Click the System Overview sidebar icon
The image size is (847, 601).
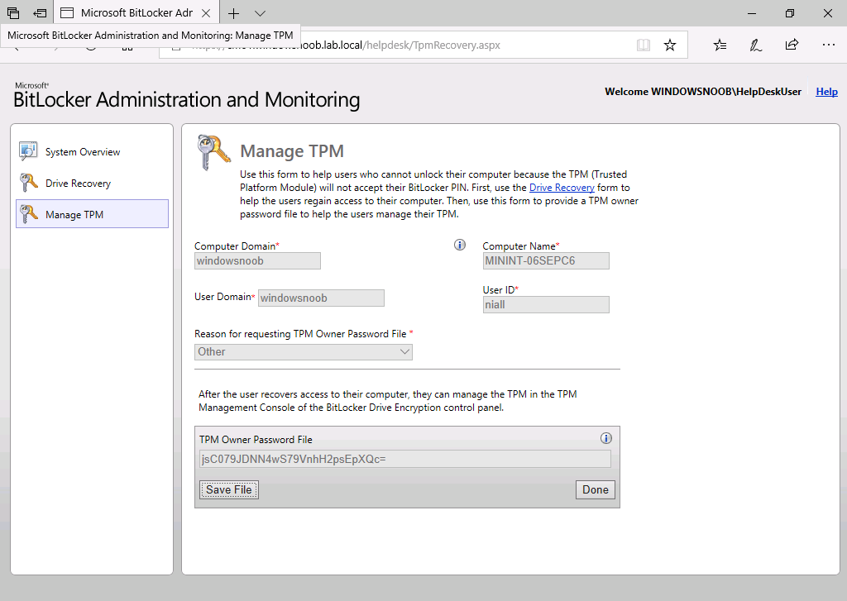point(28,151)
